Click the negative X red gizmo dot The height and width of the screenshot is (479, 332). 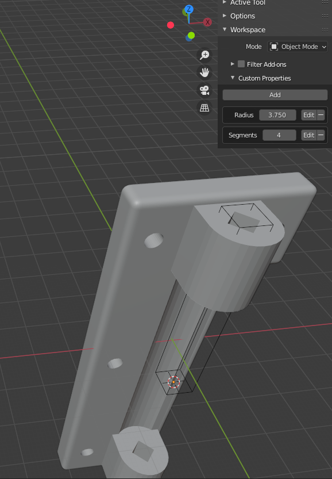[x=171, y=25]
